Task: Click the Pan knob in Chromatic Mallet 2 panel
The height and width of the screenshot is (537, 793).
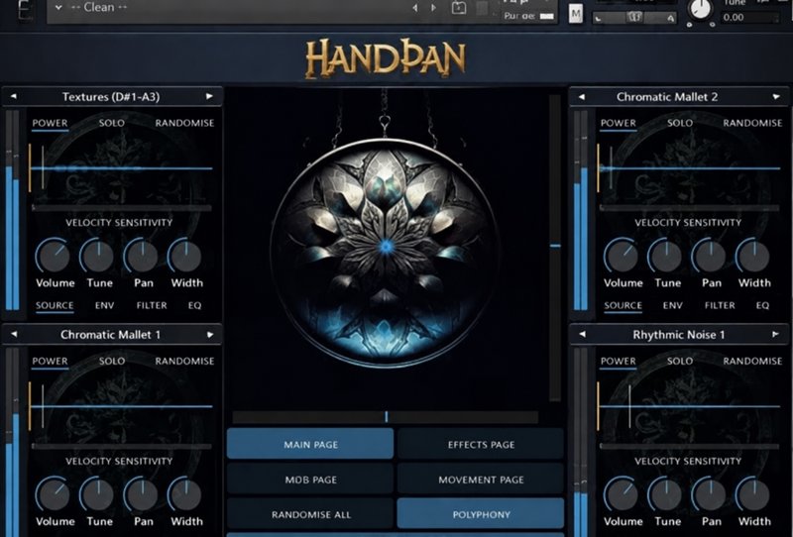Action: [x=710, y=256]
